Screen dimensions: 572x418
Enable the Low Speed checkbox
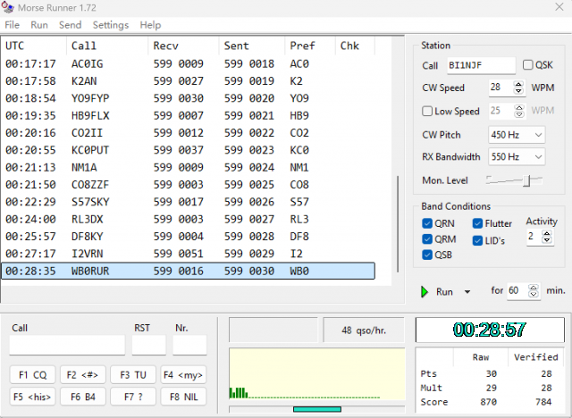427,111
